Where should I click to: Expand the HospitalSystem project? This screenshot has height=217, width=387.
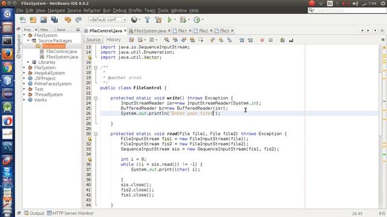[24, 73]
